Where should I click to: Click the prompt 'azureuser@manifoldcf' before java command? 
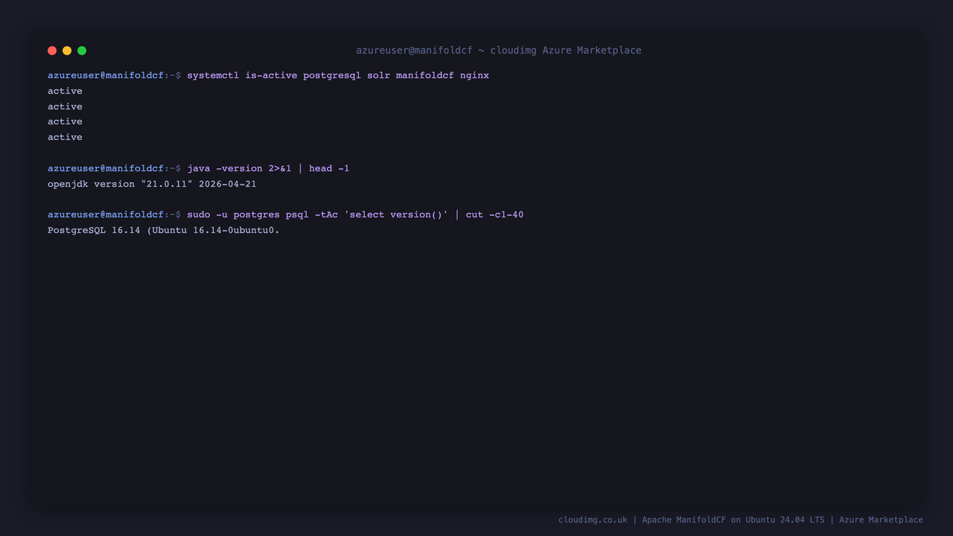(106, 168)
